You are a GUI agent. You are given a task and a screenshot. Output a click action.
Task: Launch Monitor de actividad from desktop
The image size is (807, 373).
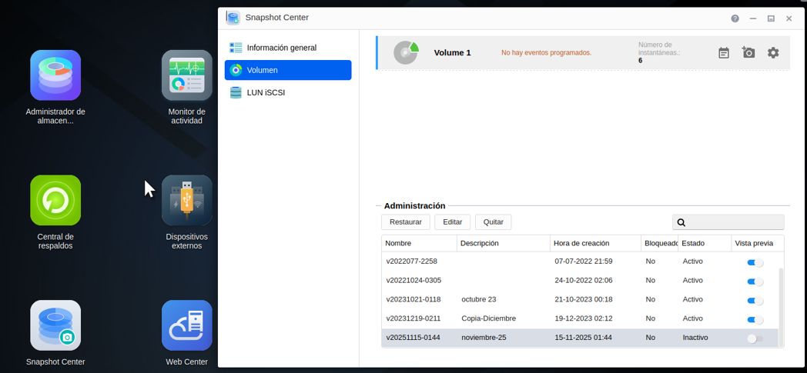(x=186, y=75)
